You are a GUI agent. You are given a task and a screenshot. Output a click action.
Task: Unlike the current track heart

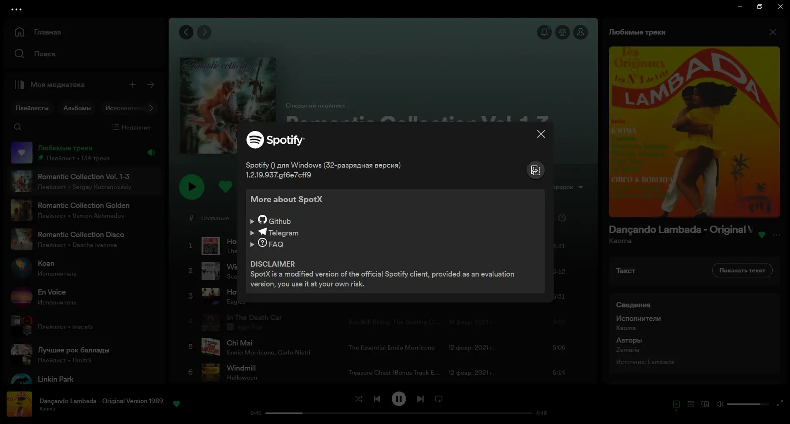177,404
